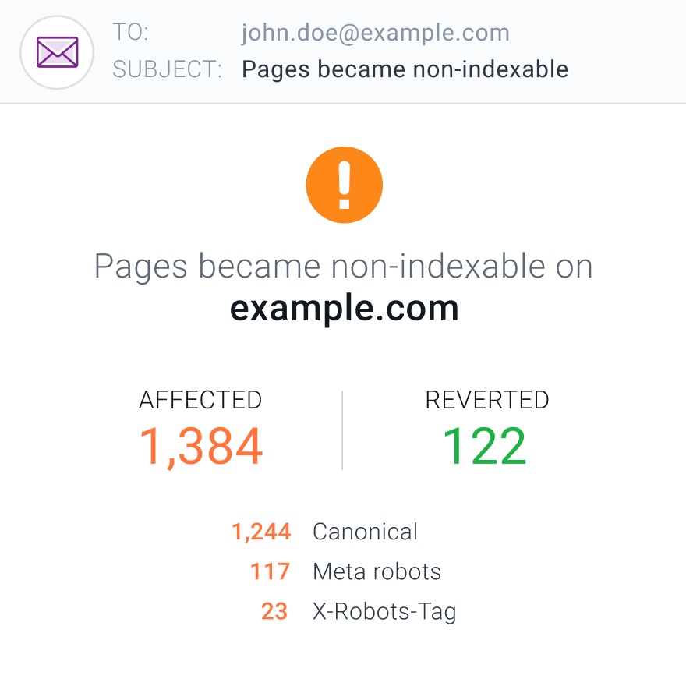Click the 23 X-Robots-Tag count
686x686 pixels.
(x=274, y=611)
